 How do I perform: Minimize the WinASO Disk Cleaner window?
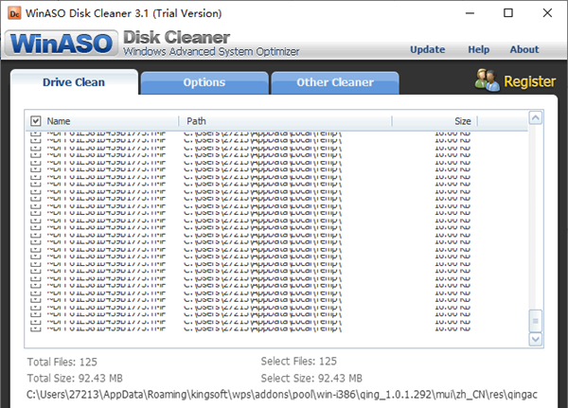tap(470, 13)
